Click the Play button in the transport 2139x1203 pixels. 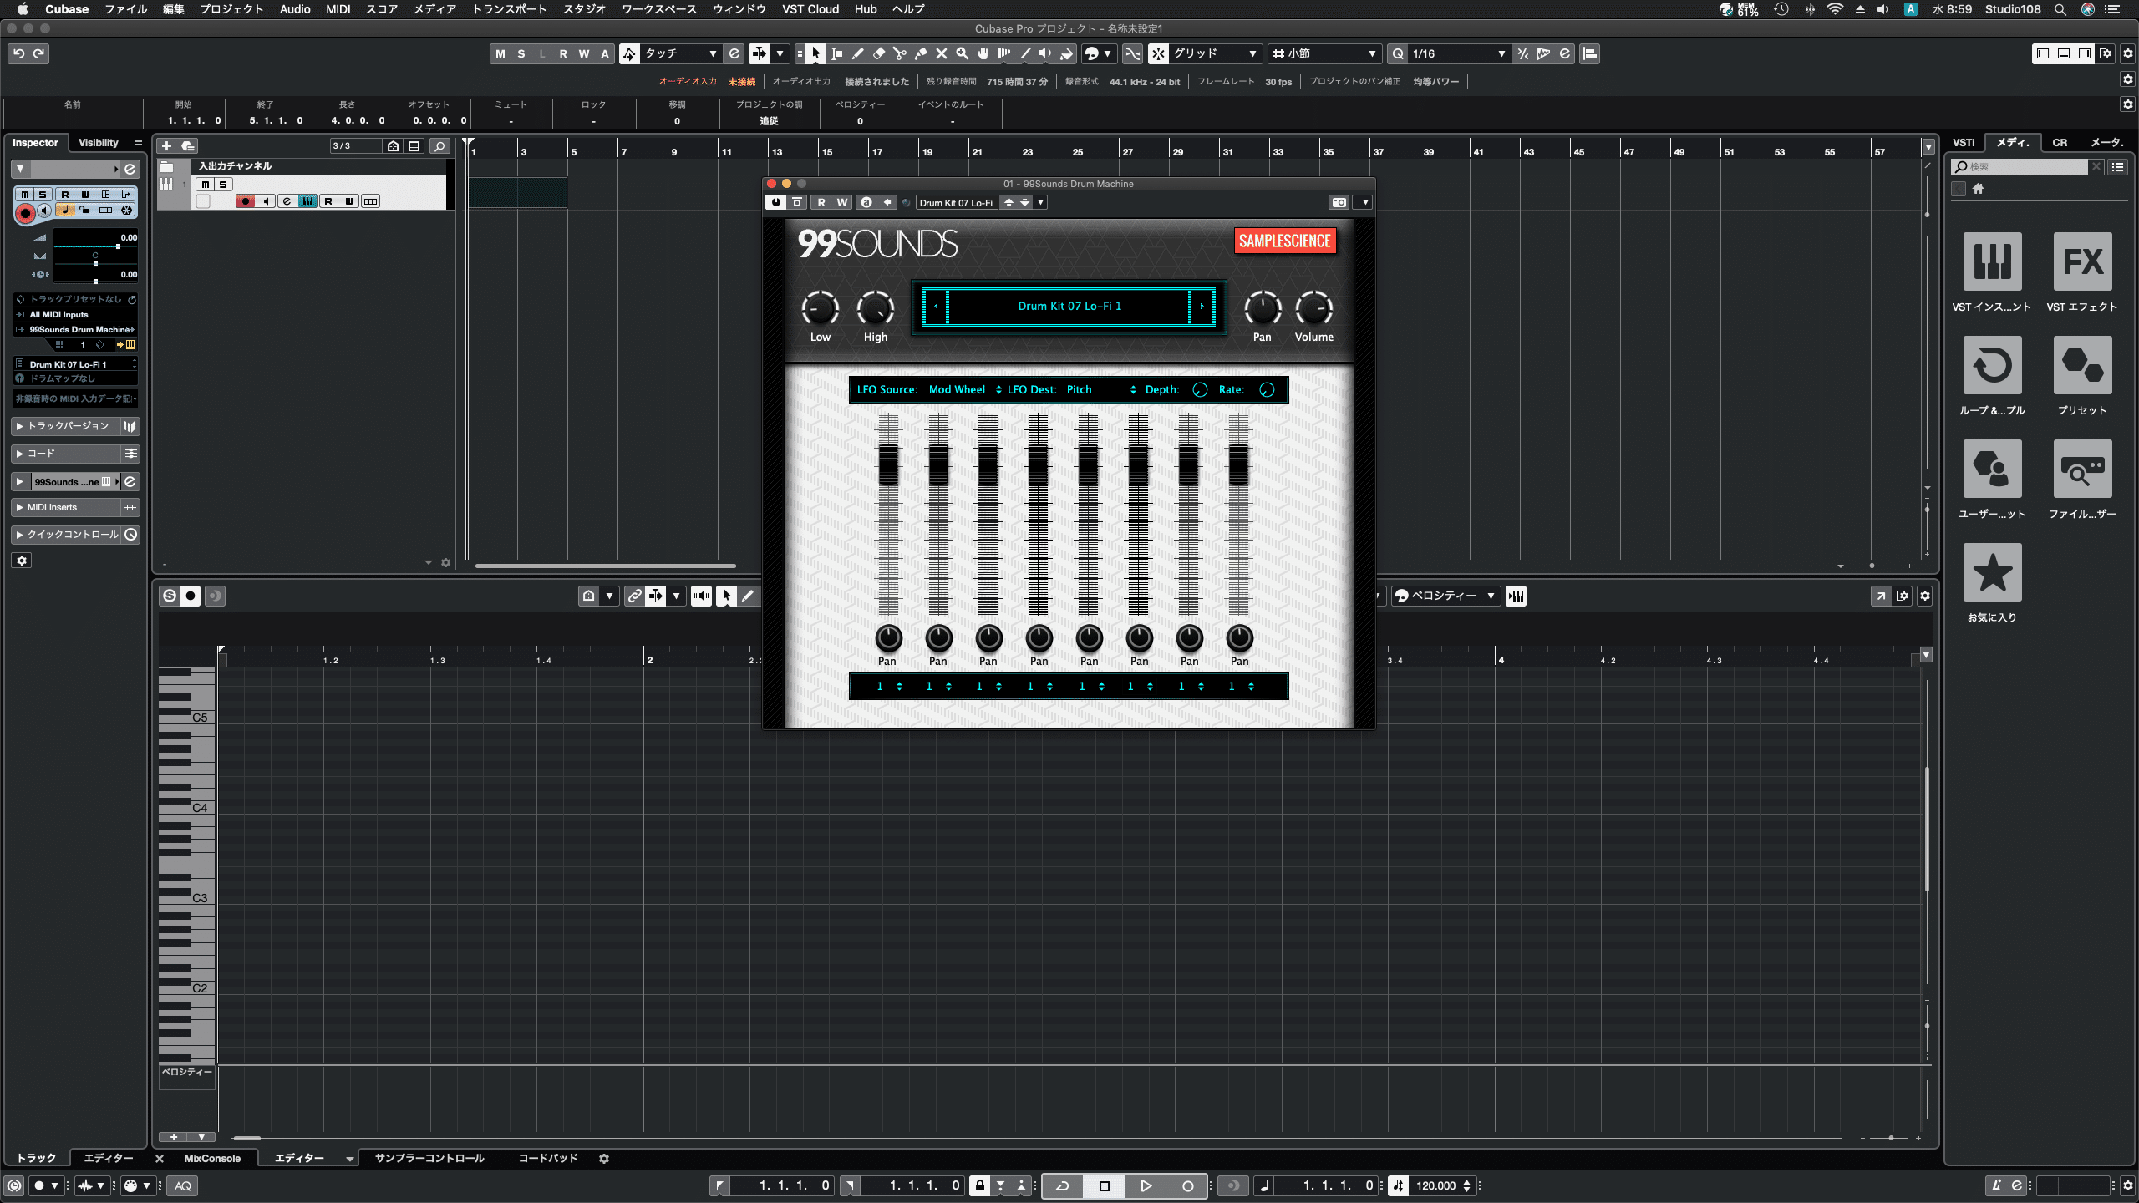1146,1185
